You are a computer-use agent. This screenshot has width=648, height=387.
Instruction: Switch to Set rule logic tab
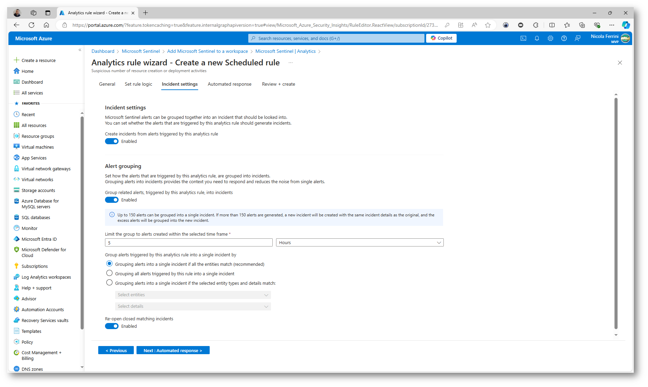pyautogui.click(x=138, y=84)
